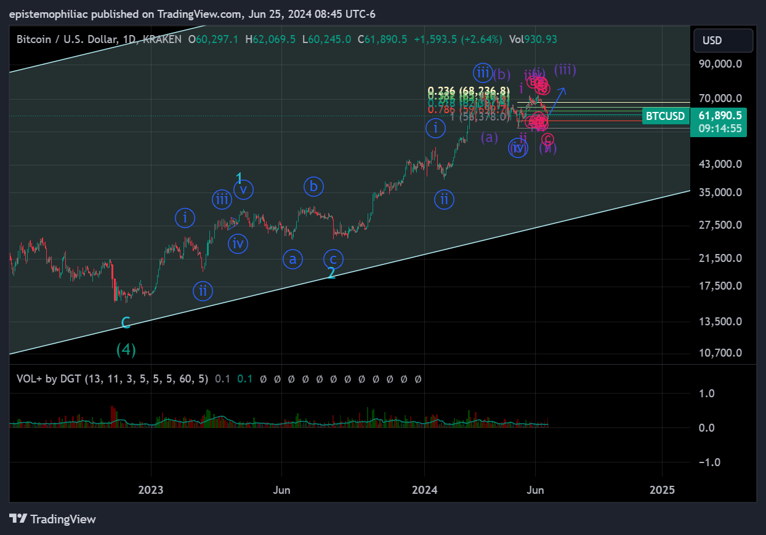Select the BTCUSD price axis tag
The image size is (766, 535).
tap(665, 116)
